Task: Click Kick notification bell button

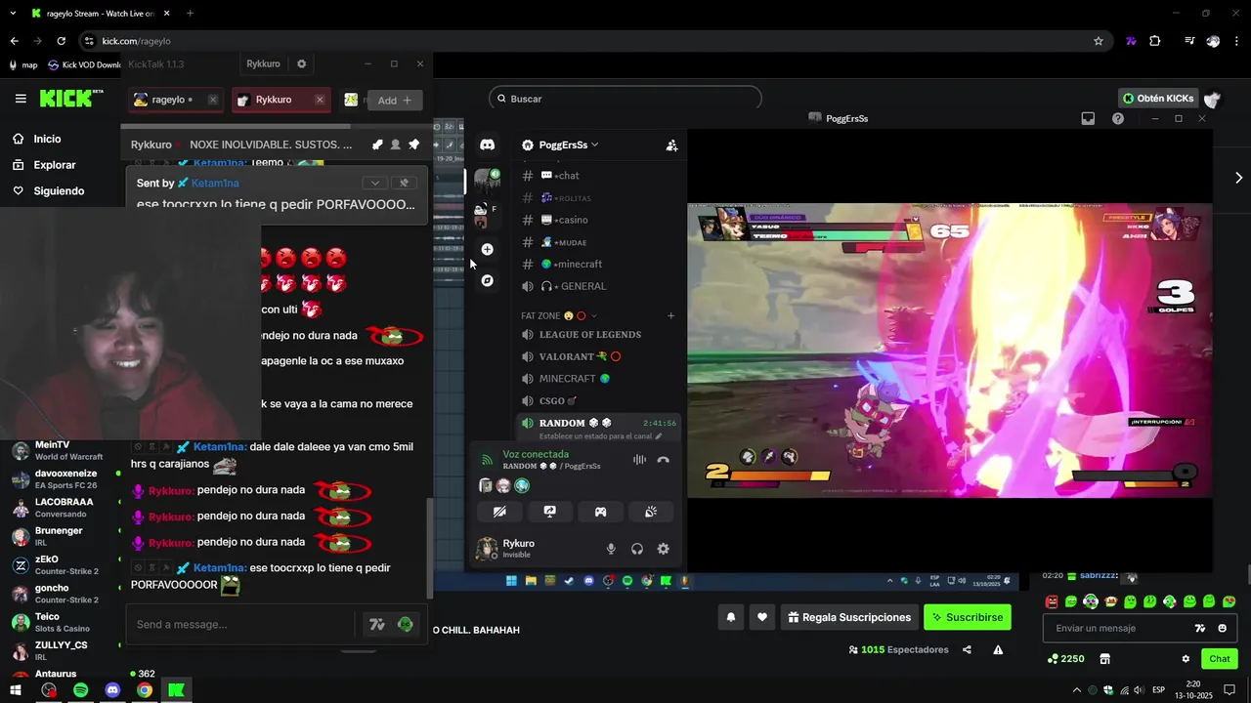Action: pos(729,617)
